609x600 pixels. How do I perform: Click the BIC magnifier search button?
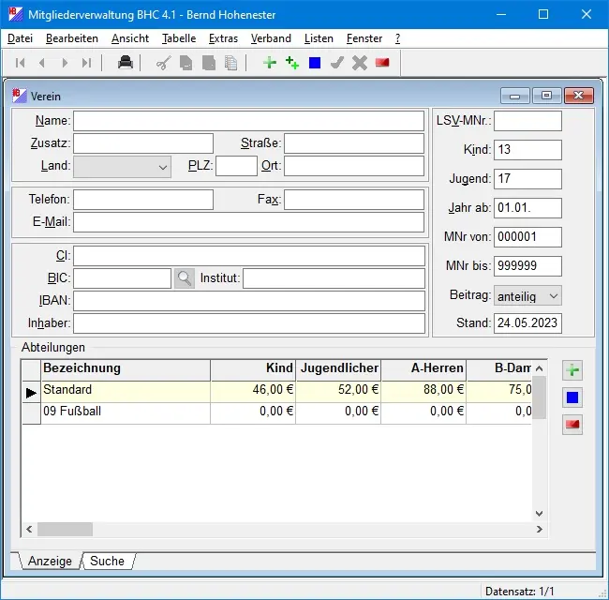(184, 278)
